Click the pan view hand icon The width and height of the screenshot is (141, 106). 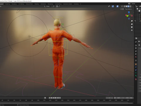click(132, 24)
